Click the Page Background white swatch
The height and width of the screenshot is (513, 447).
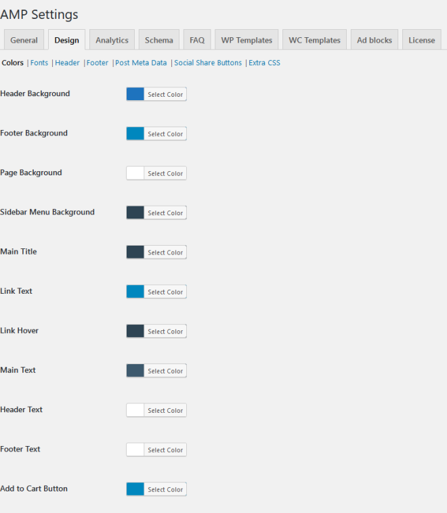[135, 173]
